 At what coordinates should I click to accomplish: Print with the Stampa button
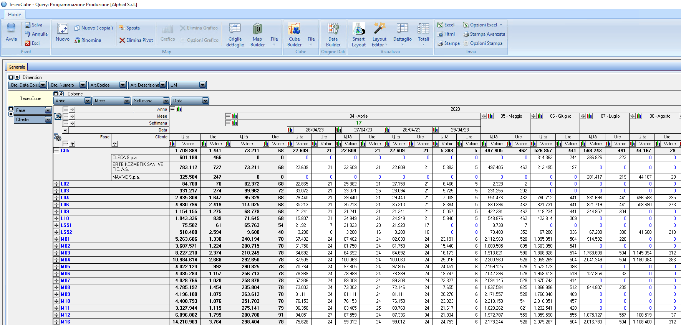click(448, 43)
